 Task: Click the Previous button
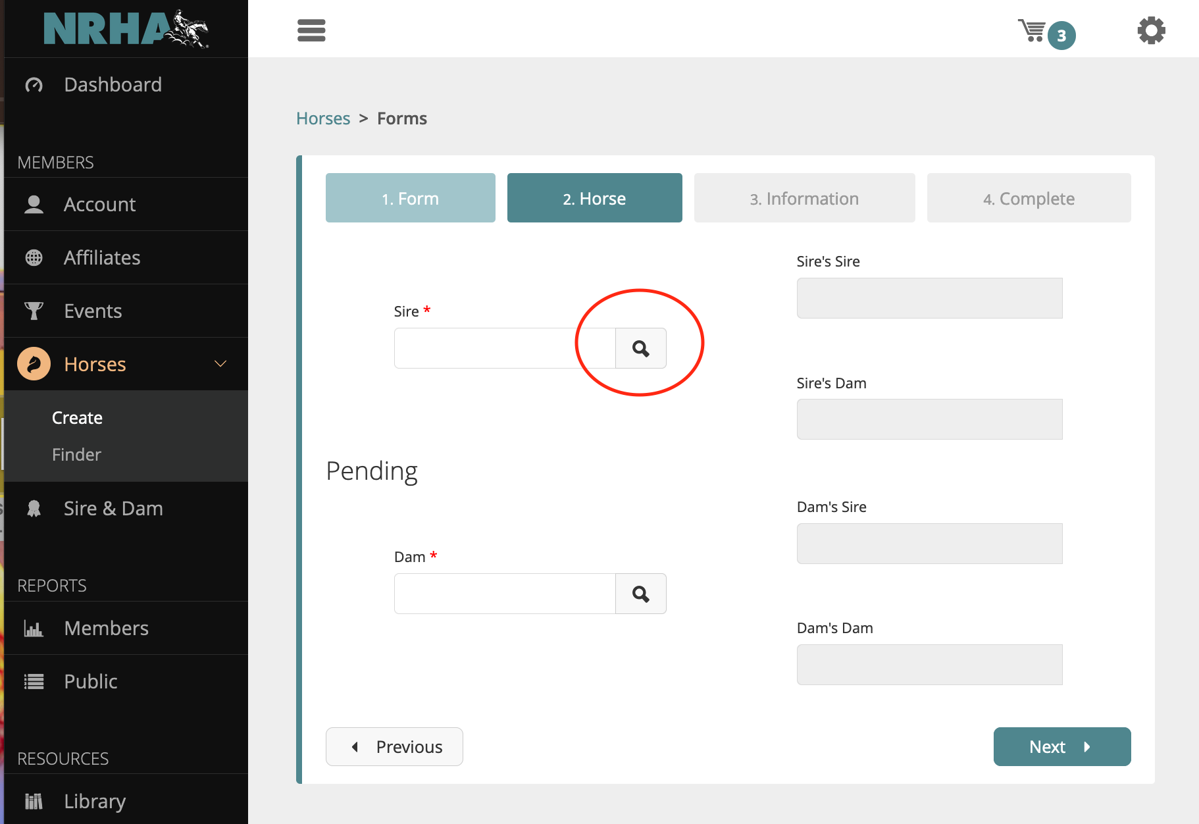(394, 746)
